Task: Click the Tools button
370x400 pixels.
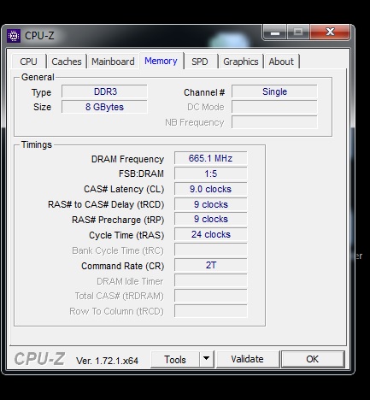Action: pos(175,360)
